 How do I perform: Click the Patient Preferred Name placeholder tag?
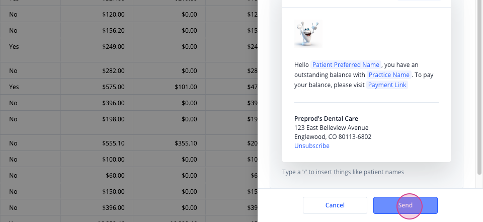tap(346, 65)
